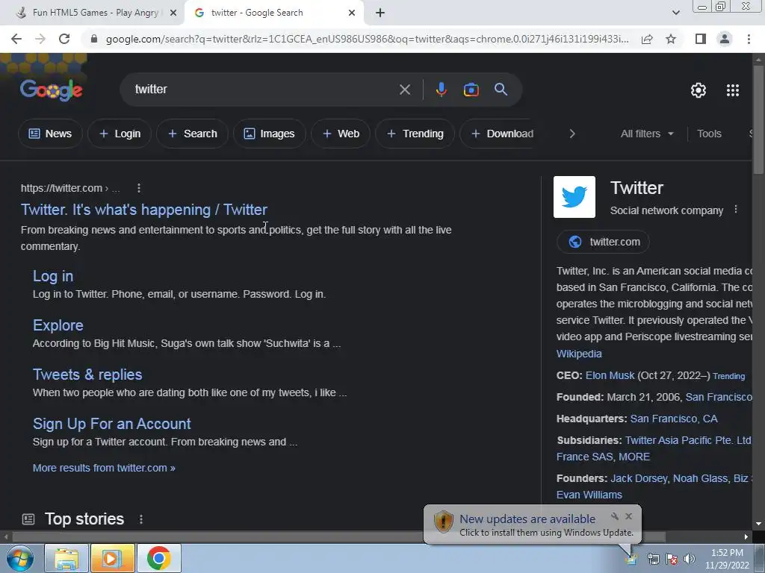Viewport: 765px width, 573px height.
Task: Open the Chrome profile avatar
Action: tap(725, 39)
